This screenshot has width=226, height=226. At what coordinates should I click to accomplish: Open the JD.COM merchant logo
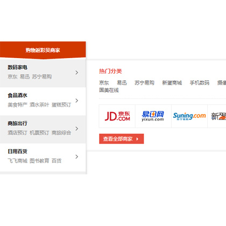pyautogui.click(x=117, y=116)
